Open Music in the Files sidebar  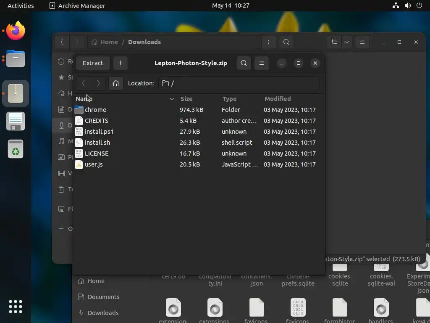click(65, 141)
